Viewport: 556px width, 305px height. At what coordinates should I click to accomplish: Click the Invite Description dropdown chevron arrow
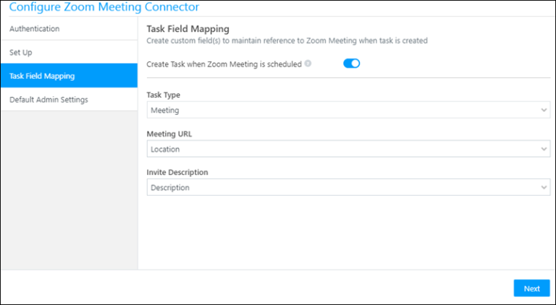[x=544, y=188]
